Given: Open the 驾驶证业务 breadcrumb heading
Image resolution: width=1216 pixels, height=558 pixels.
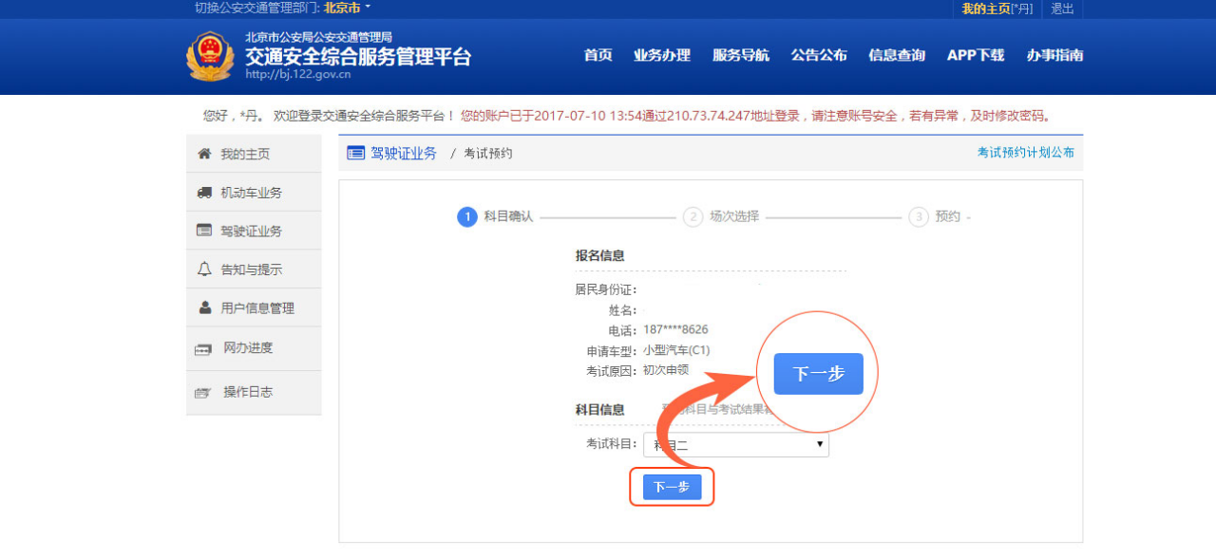Looking at the screenshot, I should point(403,153).
